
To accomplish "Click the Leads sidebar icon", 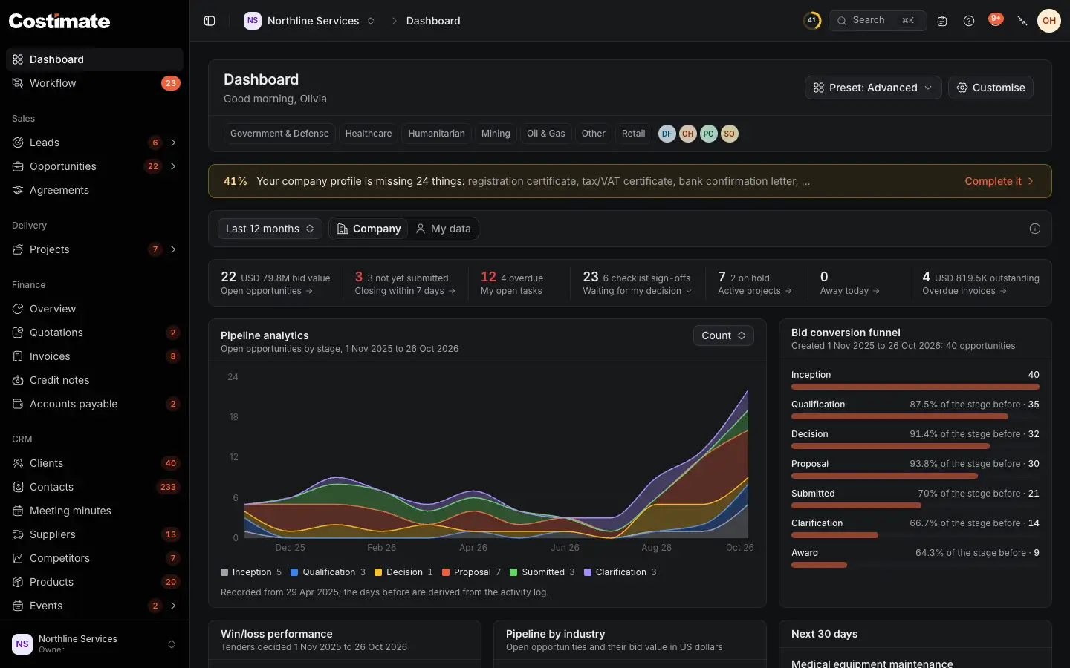I will coord(18,143).
